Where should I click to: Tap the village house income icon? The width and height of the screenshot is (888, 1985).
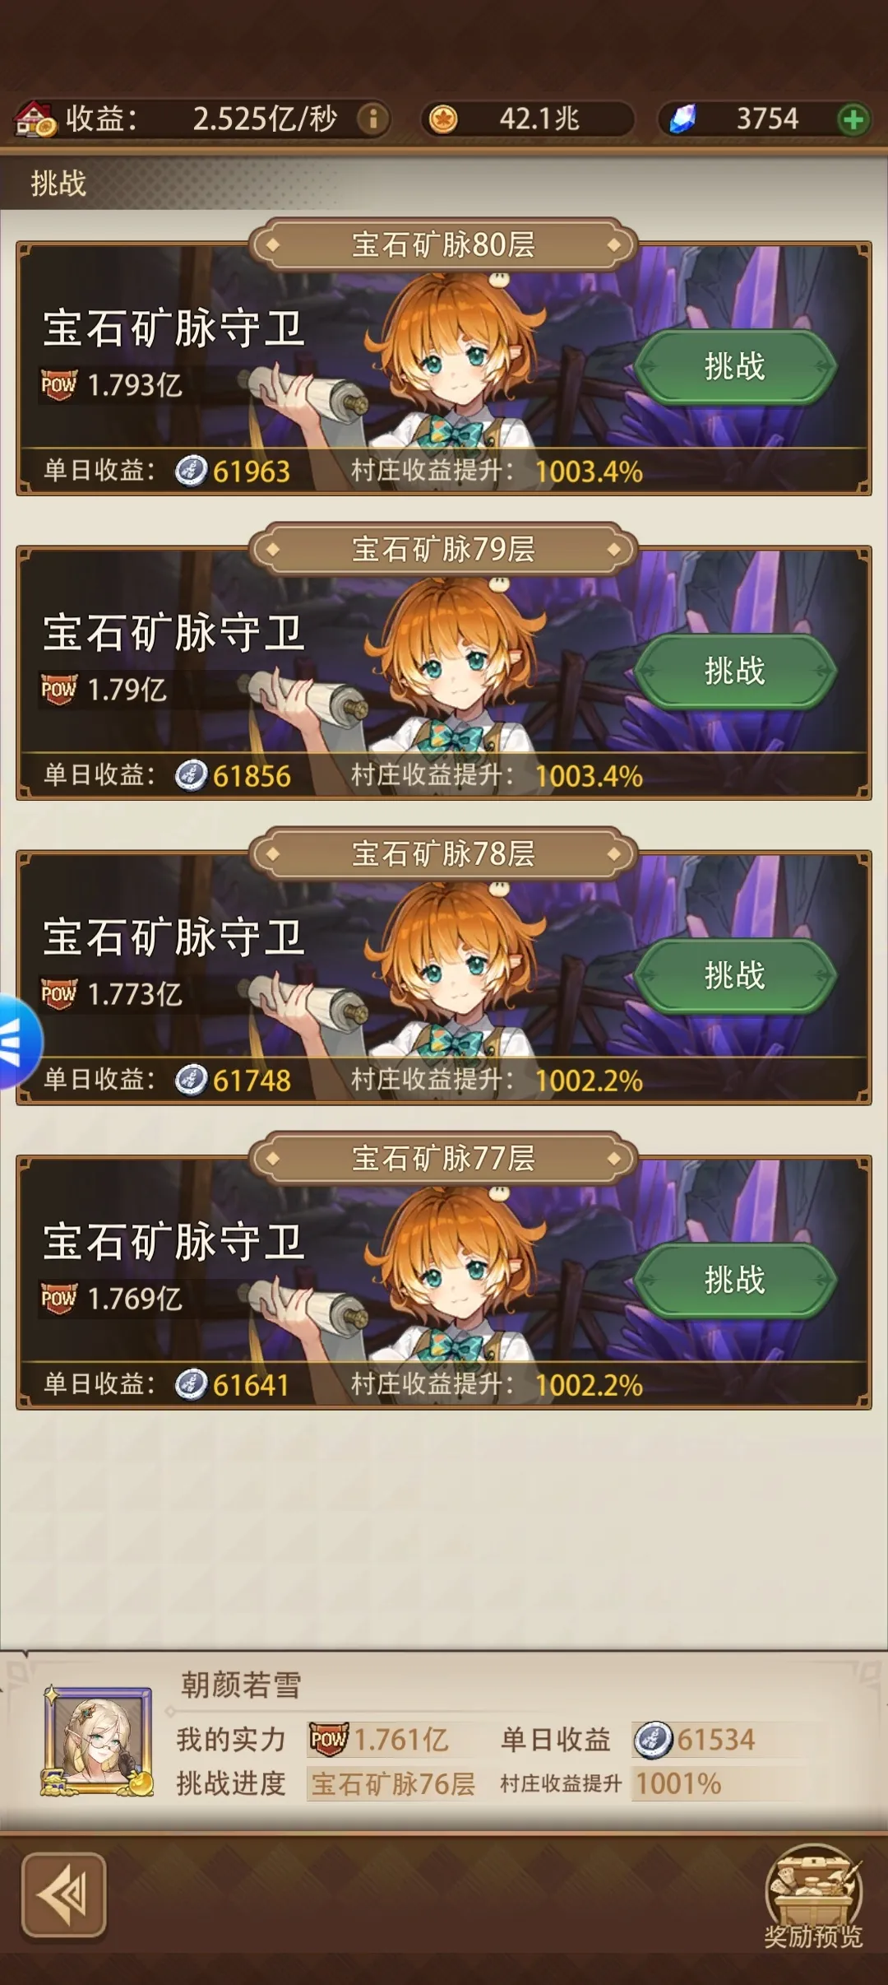click(x=35, y=119)
